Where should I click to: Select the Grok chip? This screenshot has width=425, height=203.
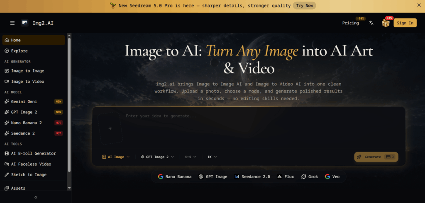click(x=309, y=176)
